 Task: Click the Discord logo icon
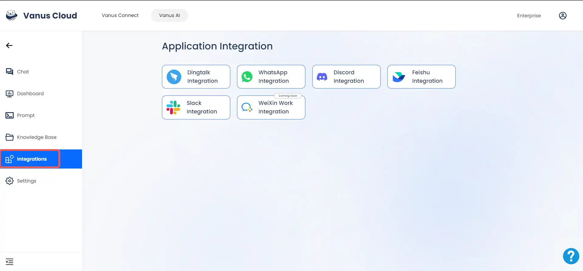(x=322, y=77)
